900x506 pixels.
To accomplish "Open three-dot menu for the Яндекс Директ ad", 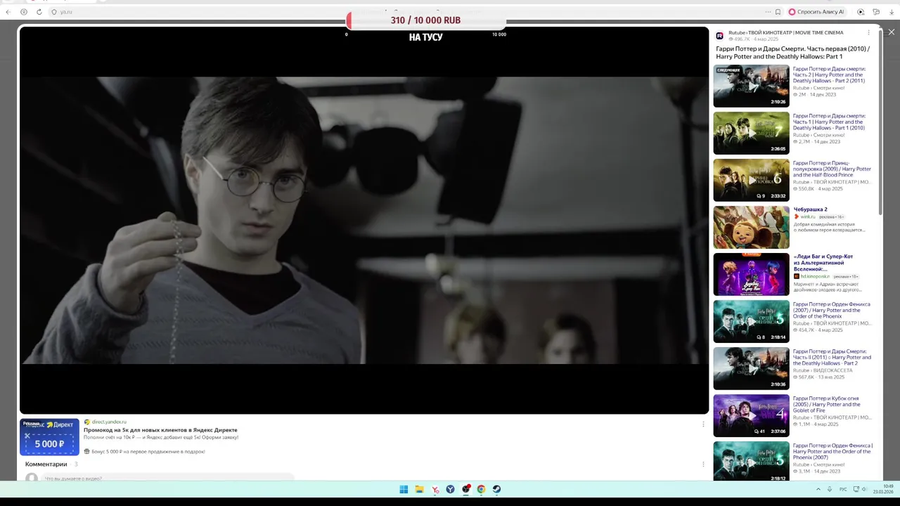I will click(x=703, y=424).
